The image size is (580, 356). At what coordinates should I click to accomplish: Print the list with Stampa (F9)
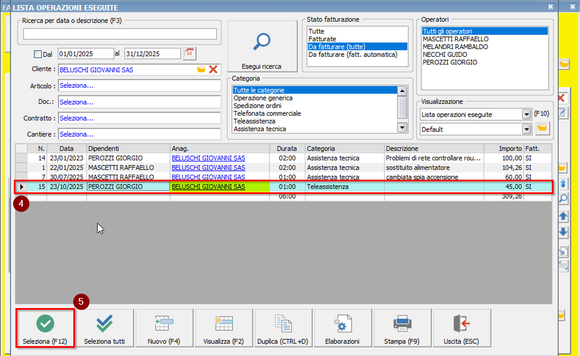coord(402,328)
